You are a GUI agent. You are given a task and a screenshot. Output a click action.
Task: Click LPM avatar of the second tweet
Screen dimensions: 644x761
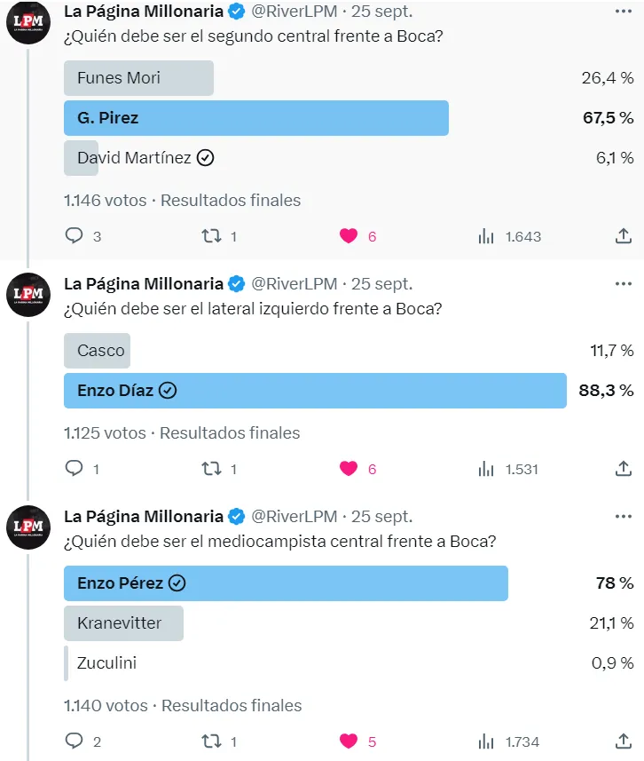(x=27, y=295)
